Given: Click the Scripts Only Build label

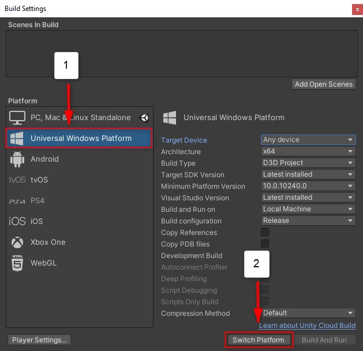Looking at the screenshot, I should (190, 302).
